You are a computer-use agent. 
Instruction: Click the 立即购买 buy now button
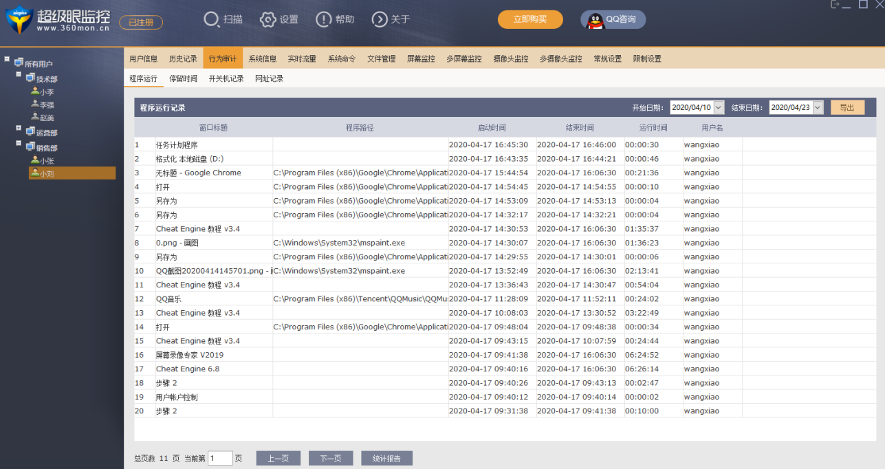tap(530, 20)
